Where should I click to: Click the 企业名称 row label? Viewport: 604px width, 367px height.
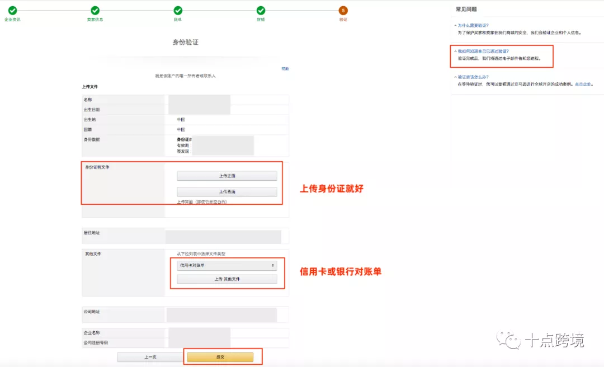click(x=92, y=333)
